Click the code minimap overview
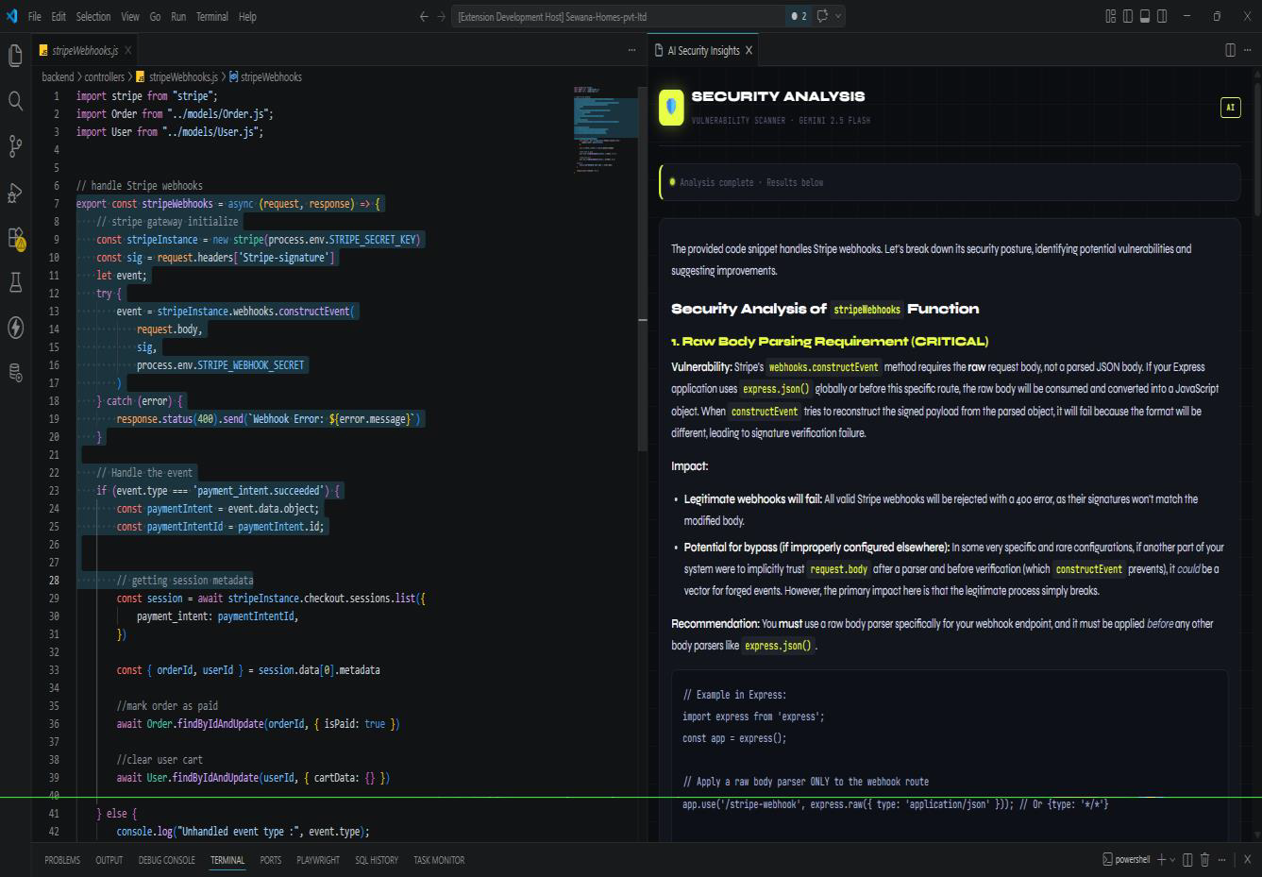The height and width of the screenshot is (877, 1262). (605, 129)
